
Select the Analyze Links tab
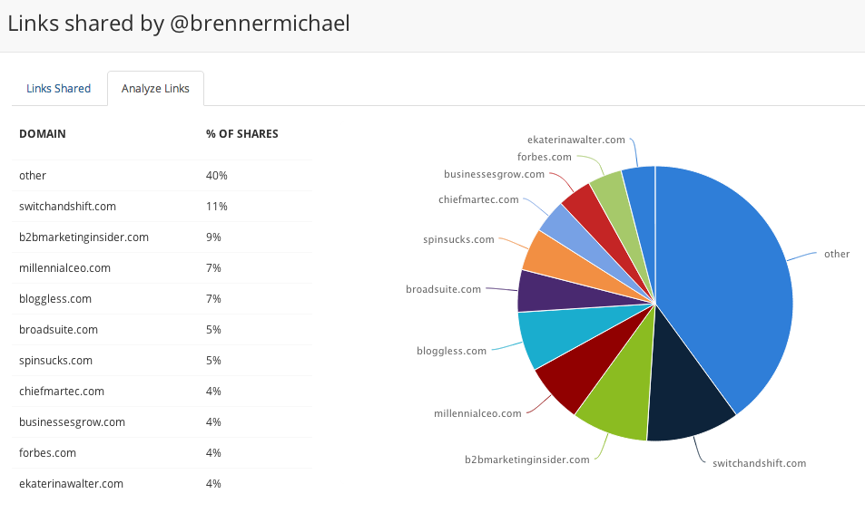155,88
